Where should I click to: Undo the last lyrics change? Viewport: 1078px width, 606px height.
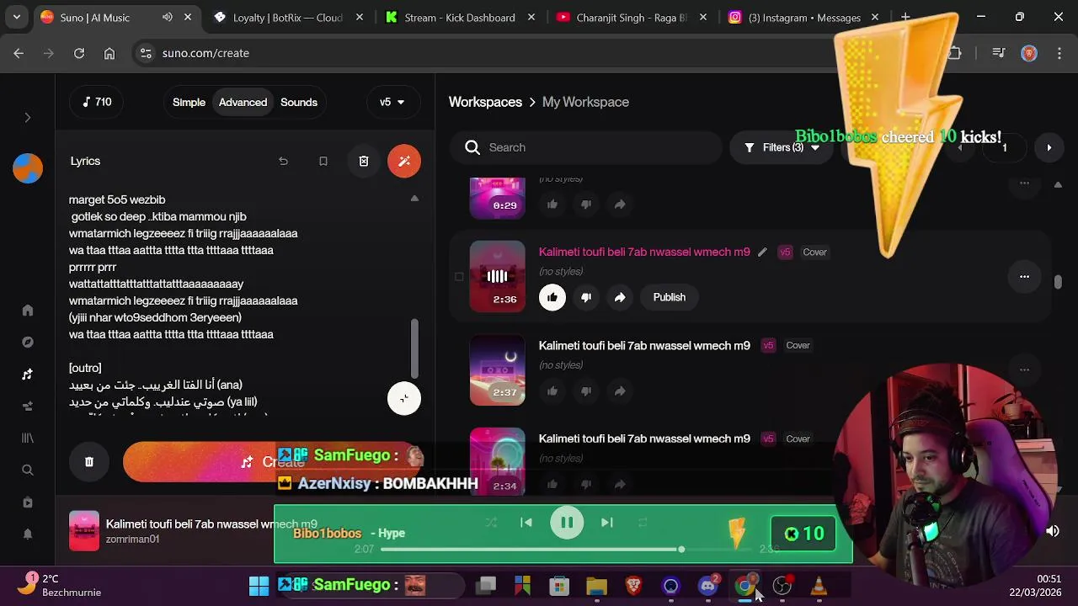283,161
